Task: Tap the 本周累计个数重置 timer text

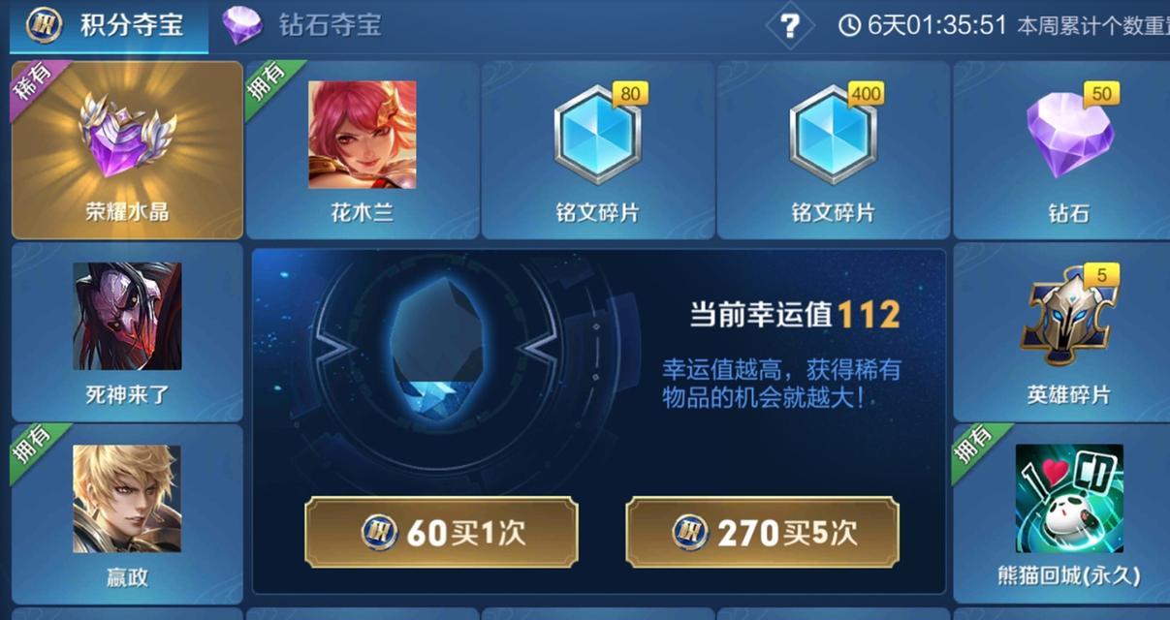Action: pyautogui.click(x=1092, y=26)
